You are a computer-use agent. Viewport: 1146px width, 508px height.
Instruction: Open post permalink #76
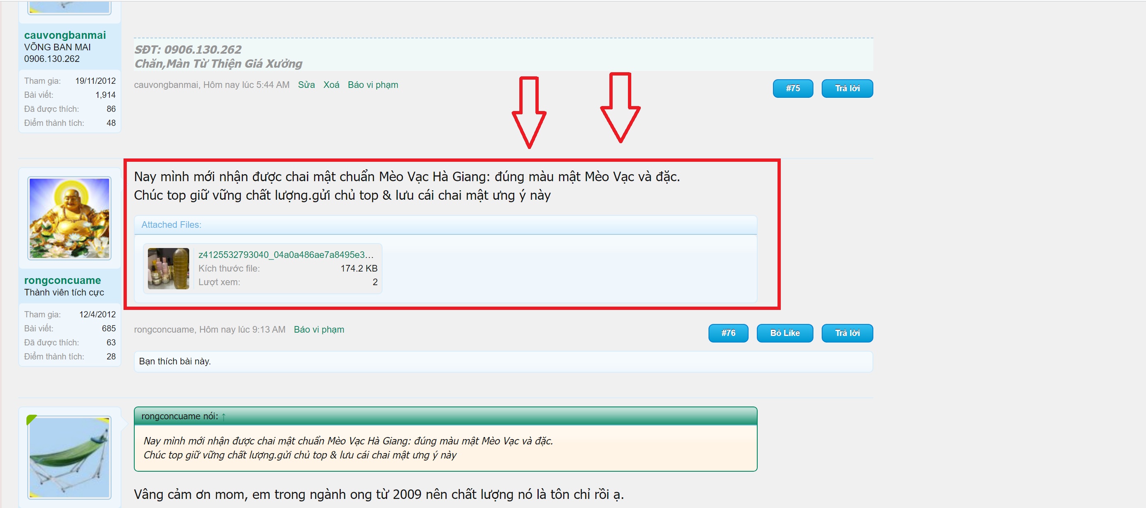click(x=728, y=333)
